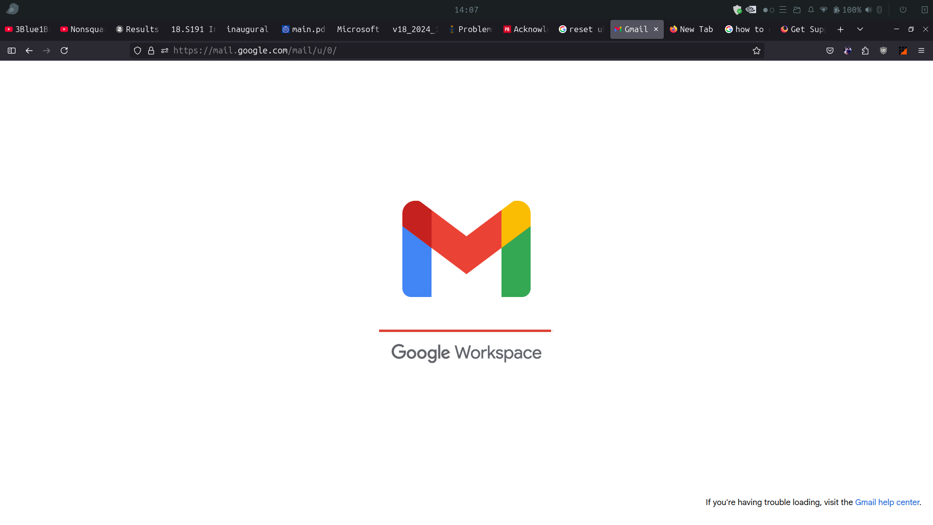Go back one page
The image size is (933, 525).
click(29, 51)
